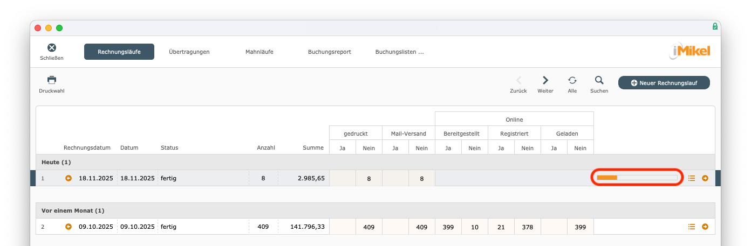The width and height of the screenshot is (751, 246).
Task: Open the Suchen search magnifier
Action: pyautogui.click(x=599, y=80)
